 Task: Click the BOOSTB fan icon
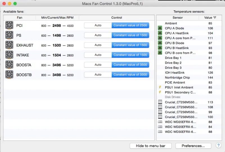coord(9,75)
